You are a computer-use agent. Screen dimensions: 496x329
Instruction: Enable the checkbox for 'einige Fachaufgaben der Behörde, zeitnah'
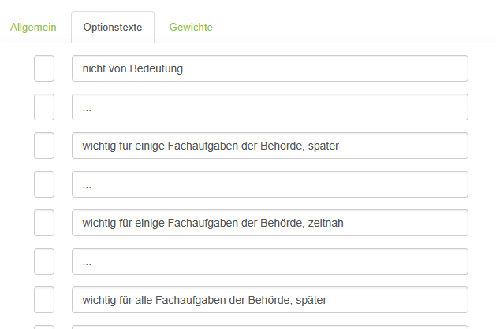pos(44,223)
